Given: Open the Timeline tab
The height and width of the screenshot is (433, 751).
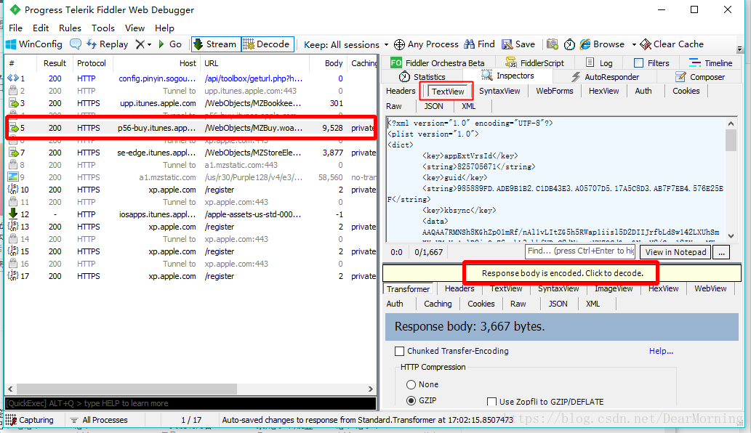Looking at the screenshot, I should pos(711,63).
